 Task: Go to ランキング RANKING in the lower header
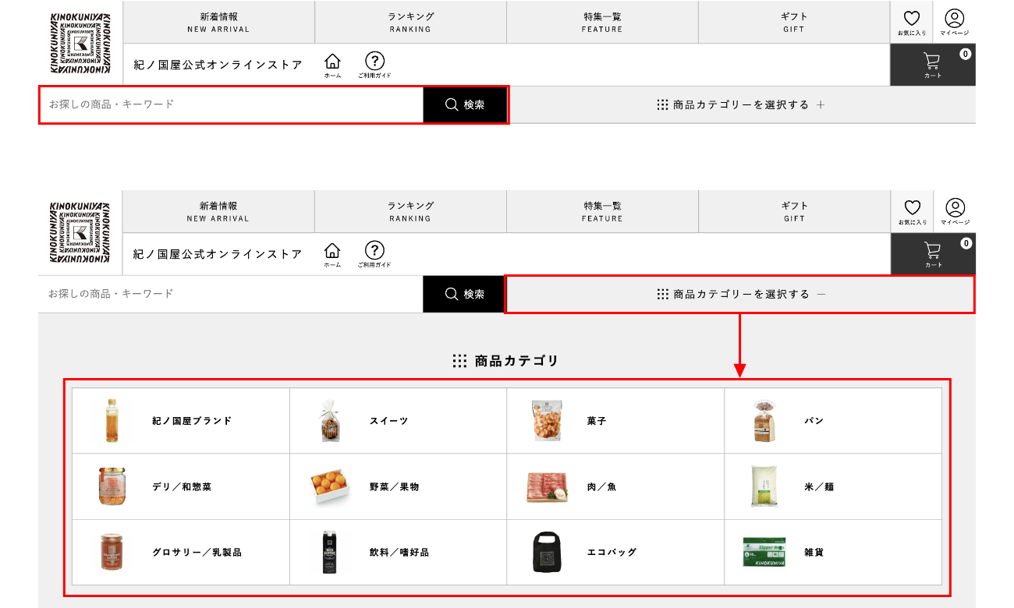click(410, 211)
